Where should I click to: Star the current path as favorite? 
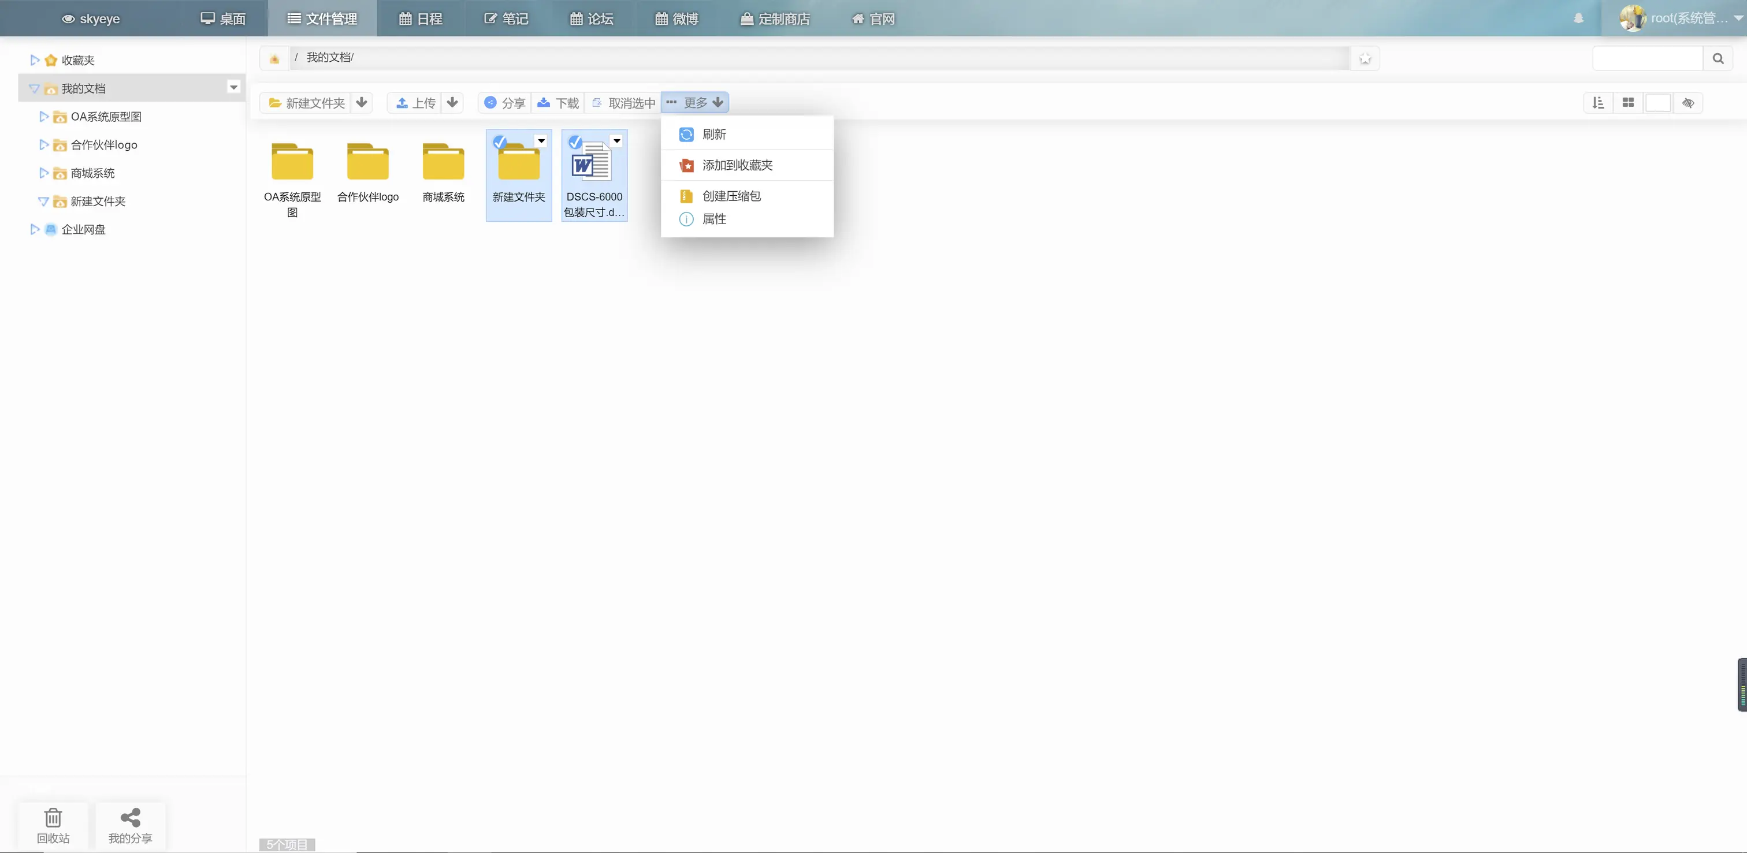click(1365, 59)
